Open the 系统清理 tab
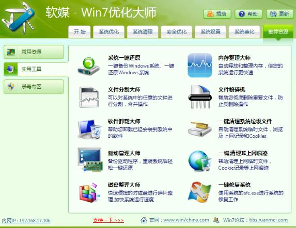This screenshot has width=296, height=228. pyautogui.click(x=143, y=31)
